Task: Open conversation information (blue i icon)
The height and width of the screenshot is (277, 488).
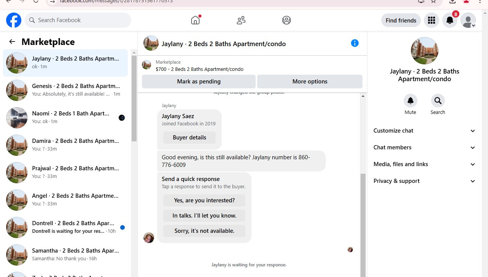Action: click(x=355, y=43)
